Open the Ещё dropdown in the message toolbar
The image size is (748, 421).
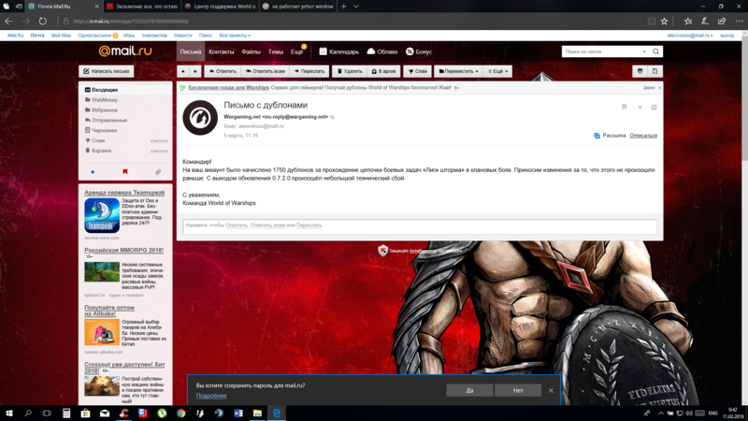[497, 71]
